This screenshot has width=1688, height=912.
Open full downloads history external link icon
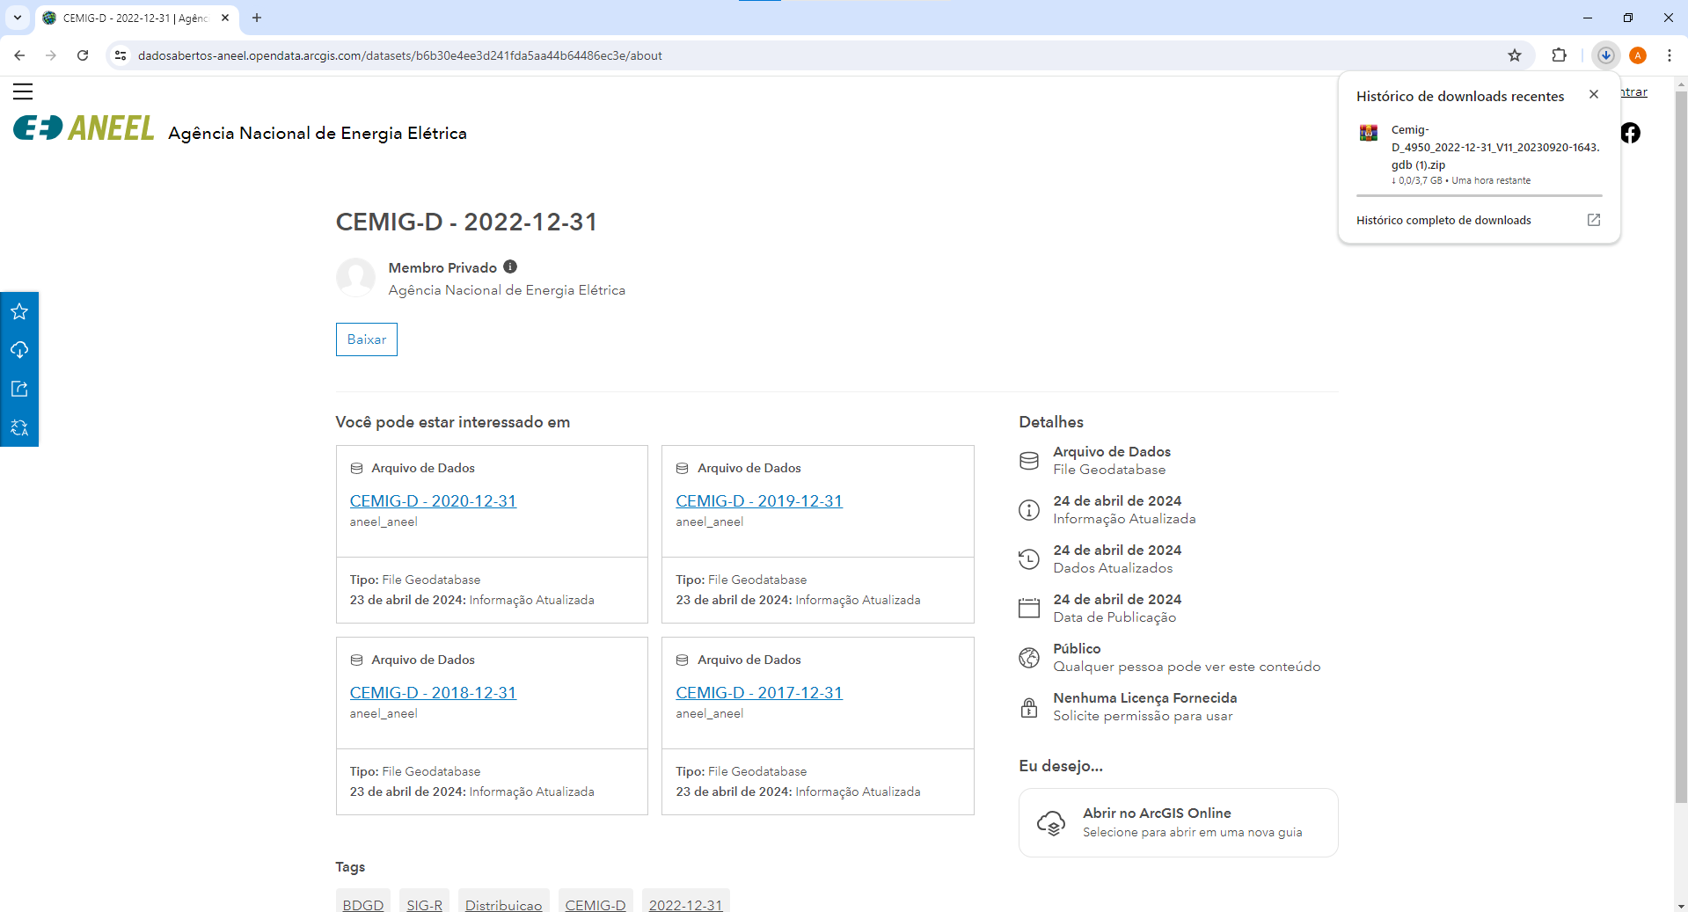click(1593, 220)
